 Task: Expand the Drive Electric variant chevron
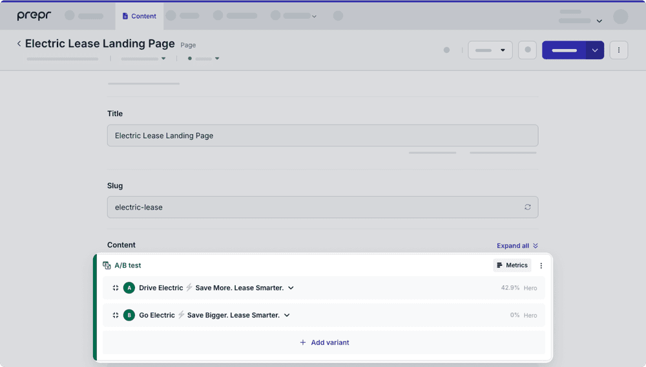coord(291,288)
